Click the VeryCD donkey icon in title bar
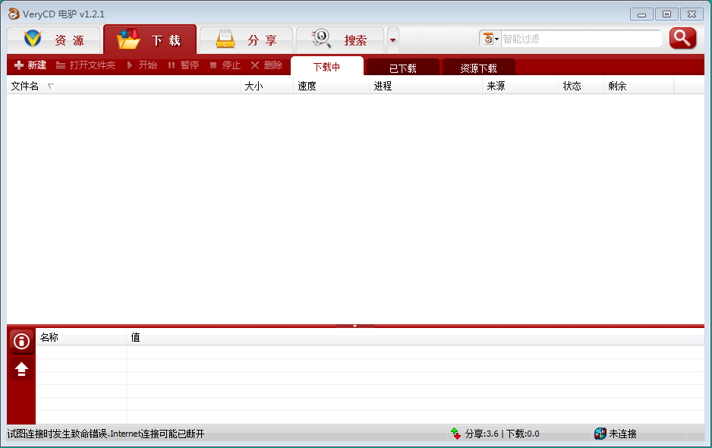The height and width of the screenshot is (448, 712). coord(13,14)
